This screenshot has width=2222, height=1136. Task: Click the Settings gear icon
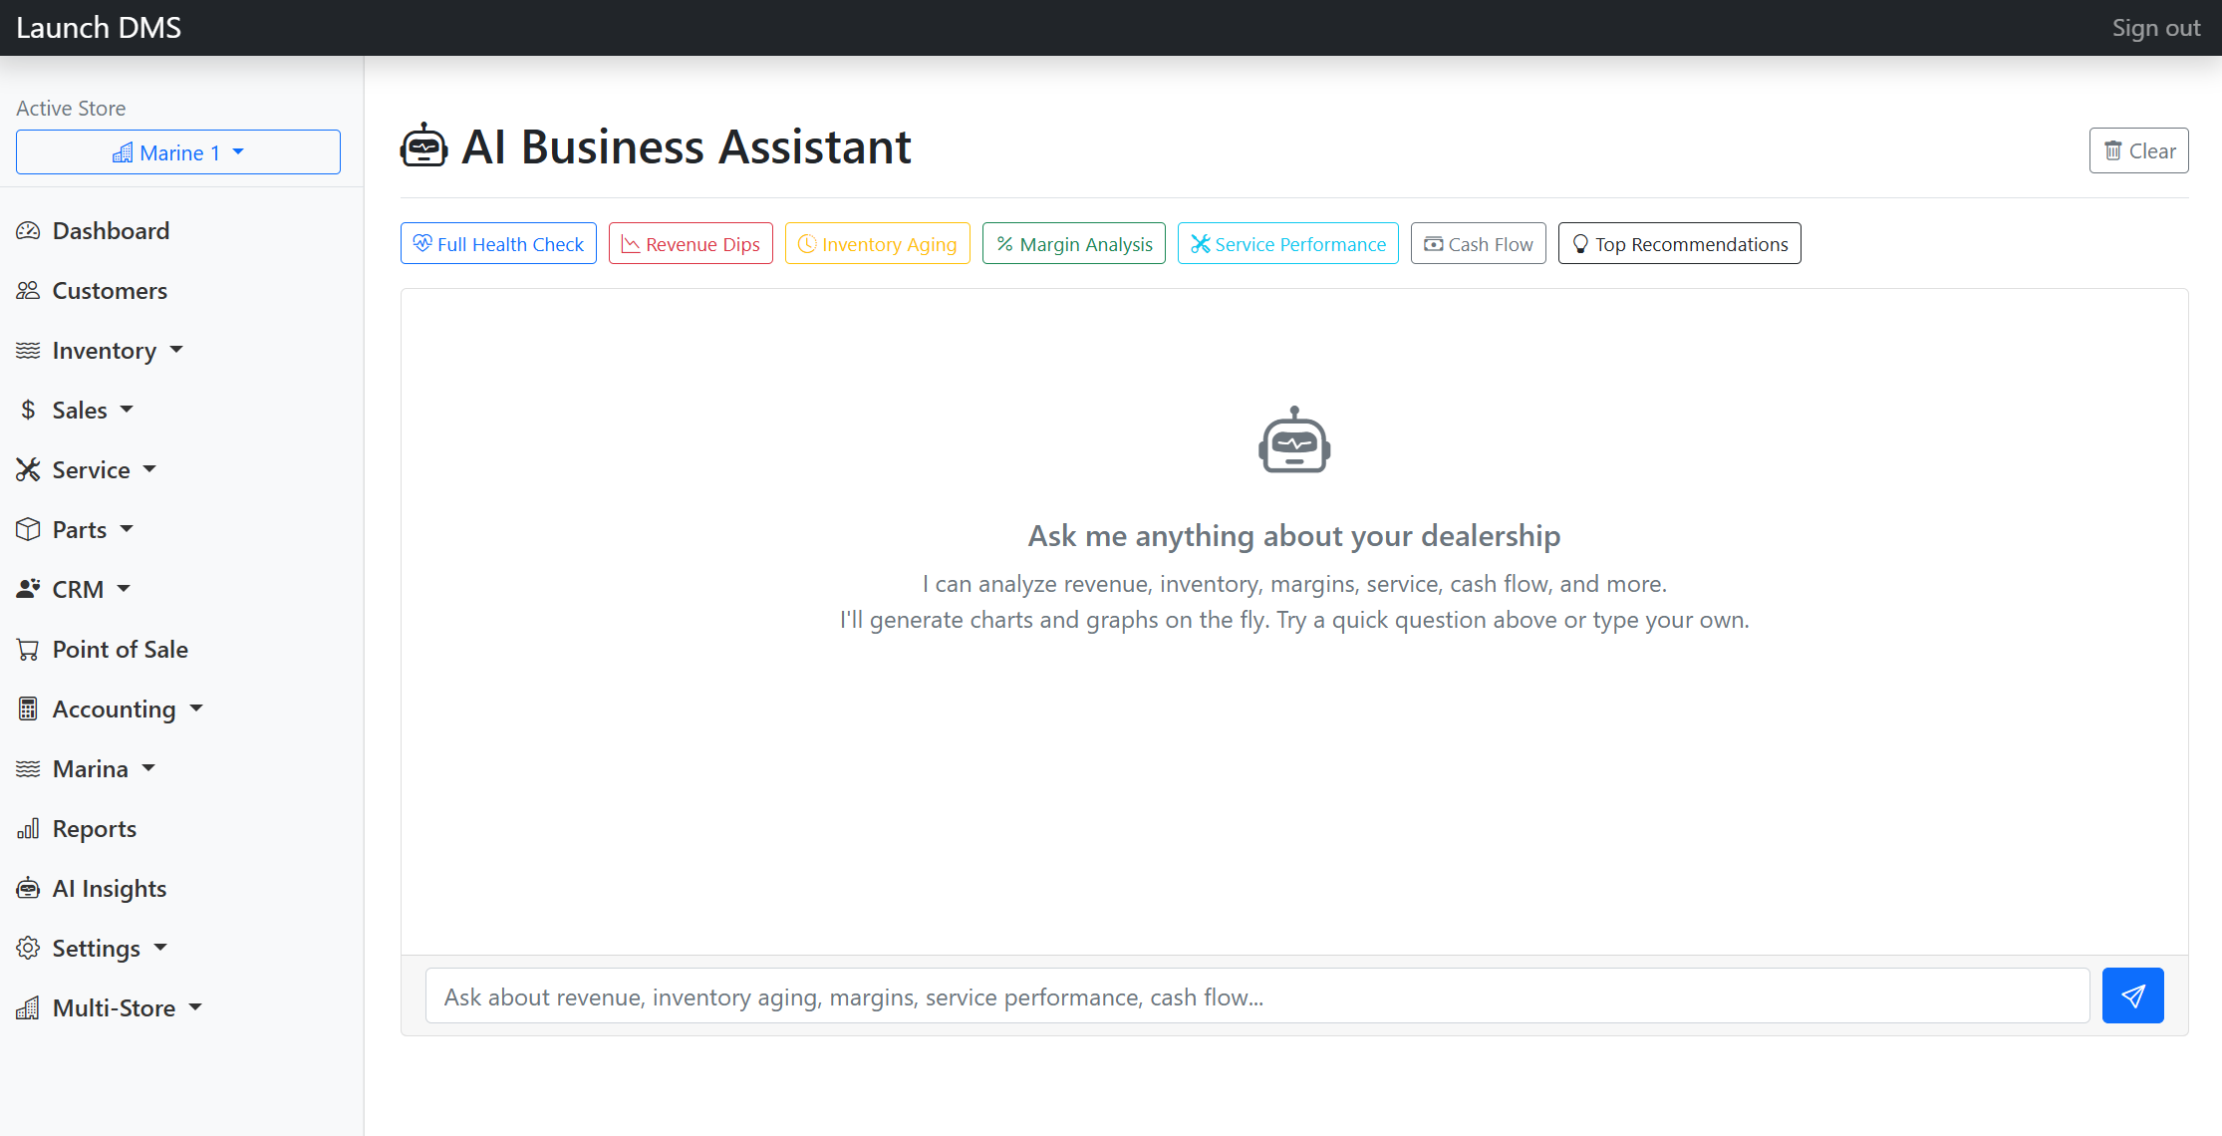click(x=28, y=949)
